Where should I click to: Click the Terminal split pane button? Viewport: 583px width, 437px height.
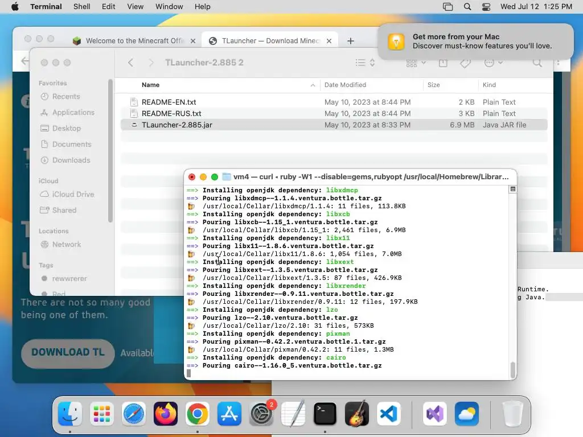pyautogui.click(x=513, y=189)
